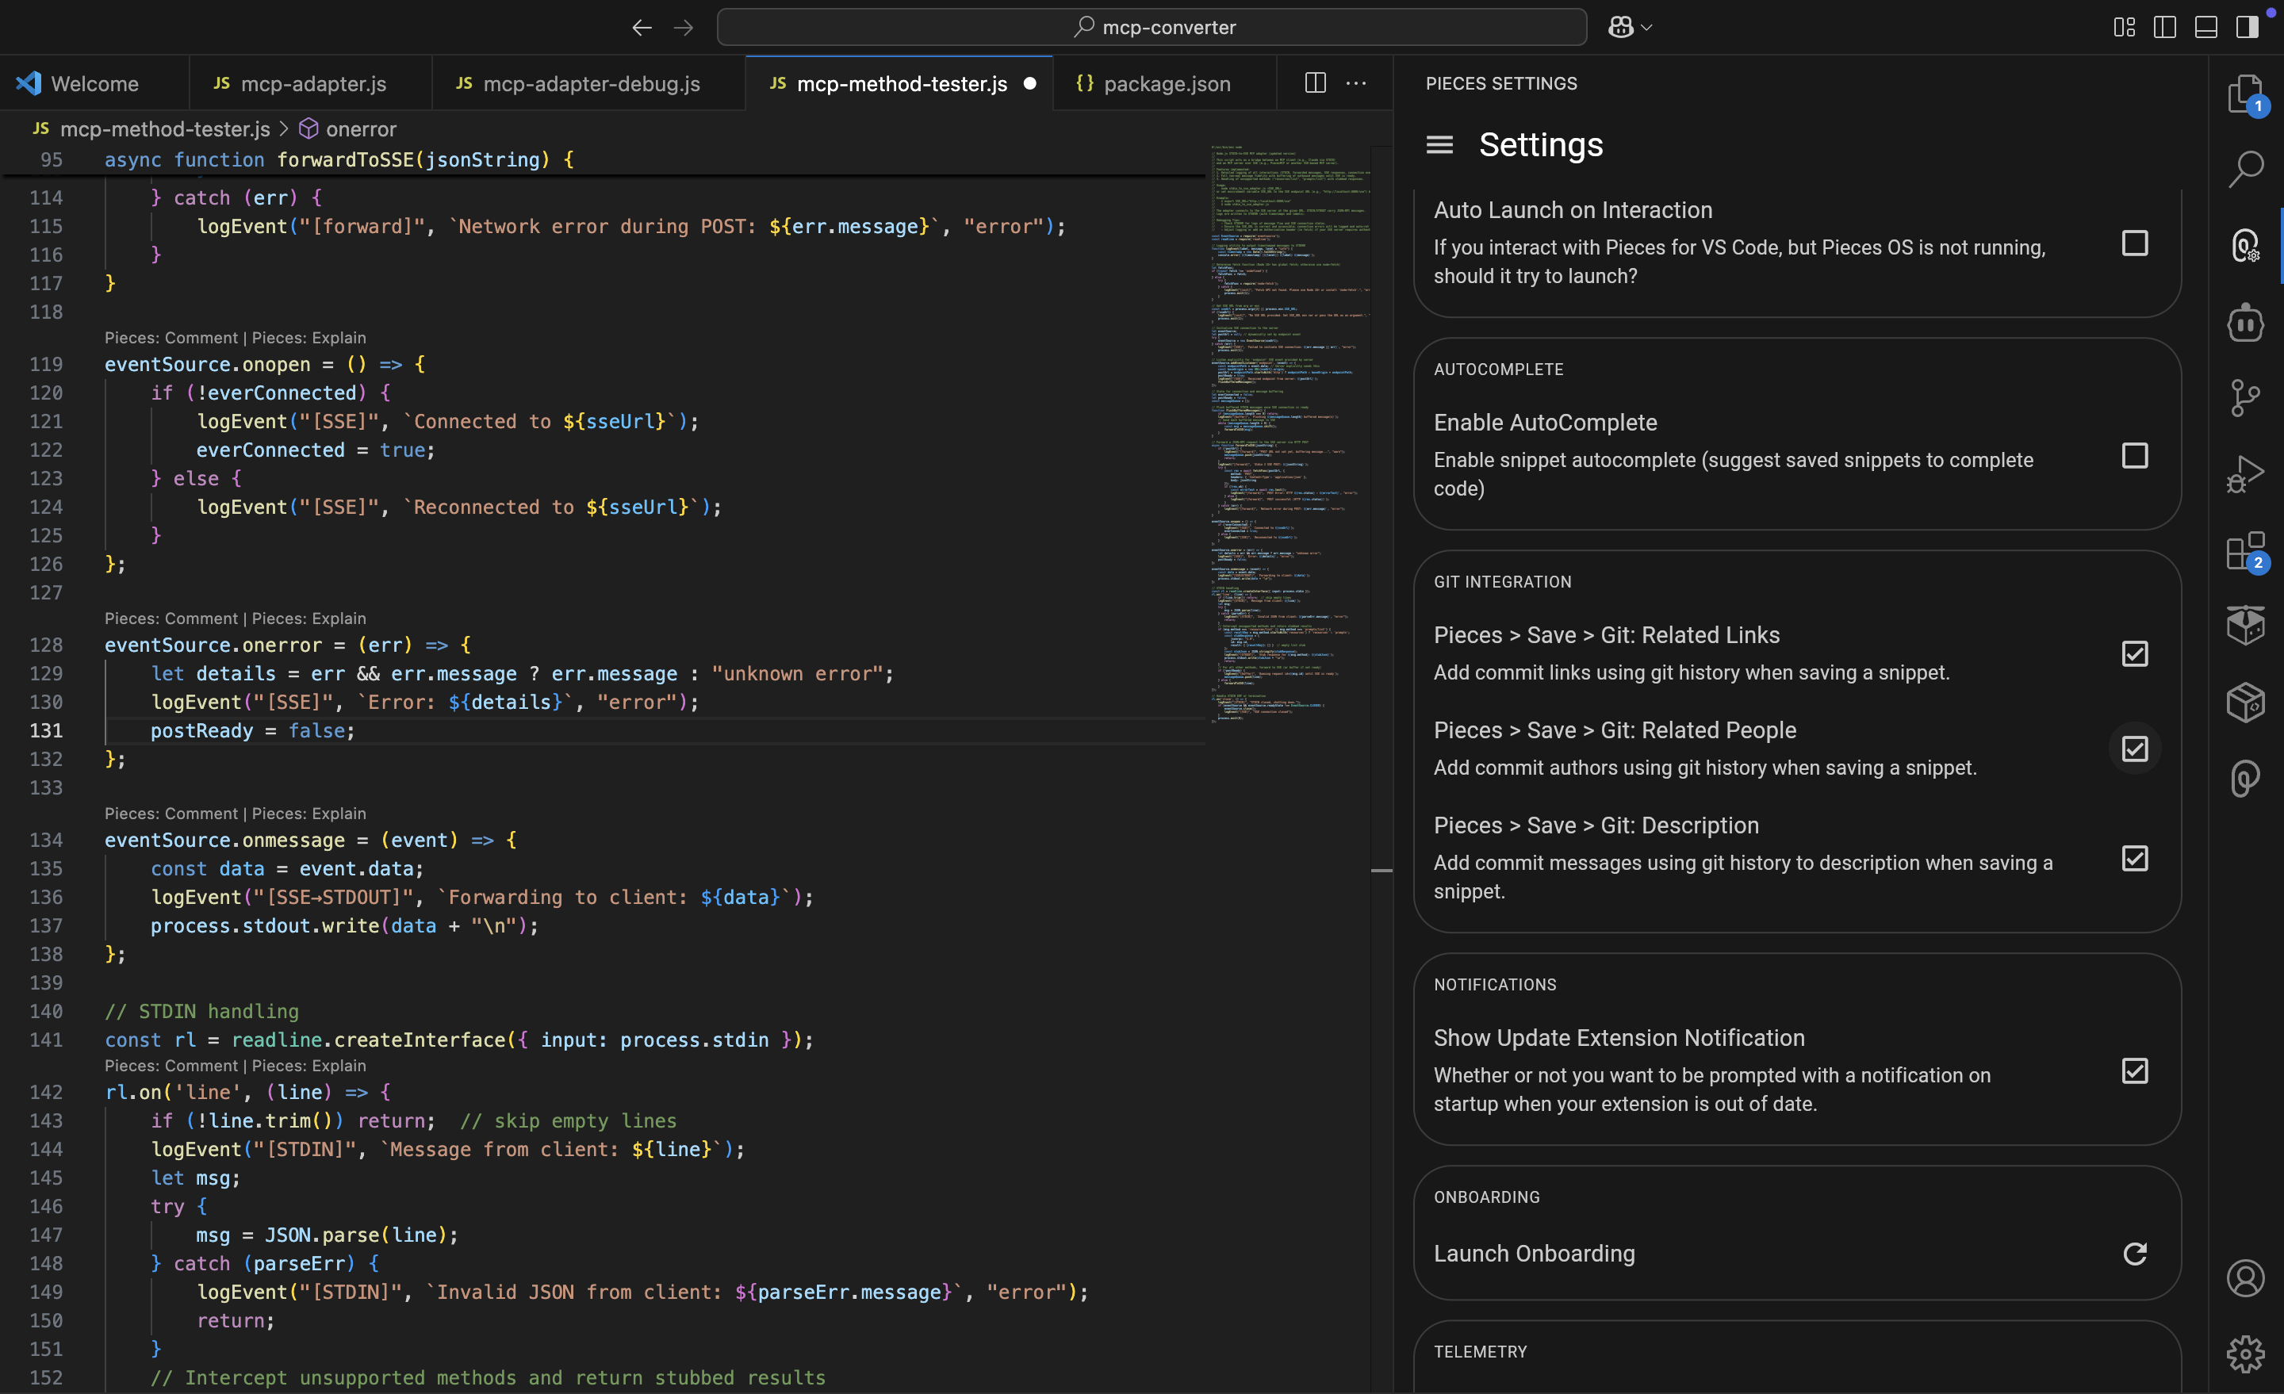Click mcp-method-tester.js in breadcrumb
Viewport: 2284px width, 1394px height.
click(x=165, y=128)
